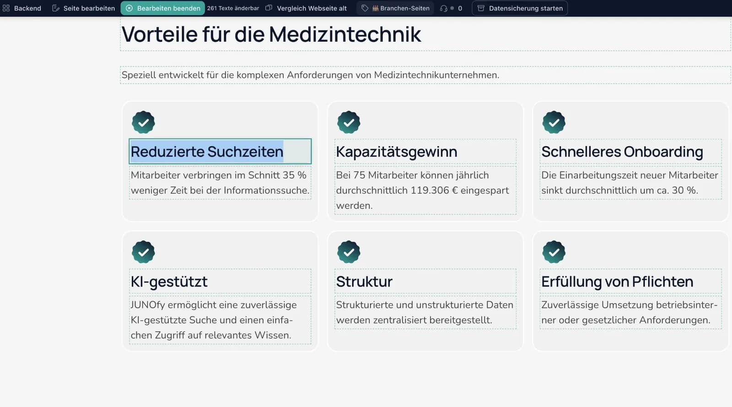The image size is (732, 407).
Task: Click the 'Vorteile für die Medizintechnik' headline
Action: click(271, 34)
